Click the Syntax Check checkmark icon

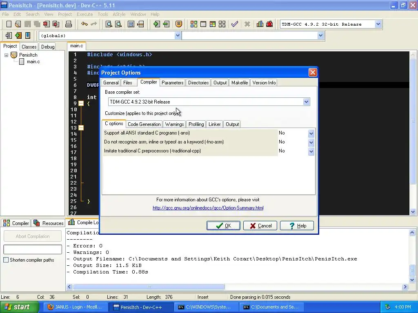point(235,24)
